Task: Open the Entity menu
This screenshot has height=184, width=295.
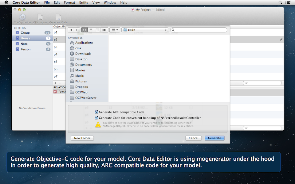Action: (x=84, y=2)
